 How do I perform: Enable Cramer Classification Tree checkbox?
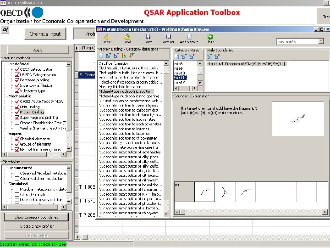17,123
